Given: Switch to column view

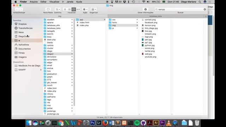Looking at the screenshot, I should pyautogui.click(x=74, y=10).
